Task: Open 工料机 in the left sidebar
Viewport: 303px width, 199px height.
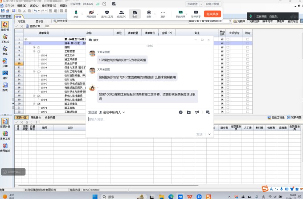Action: coord(5,38)
